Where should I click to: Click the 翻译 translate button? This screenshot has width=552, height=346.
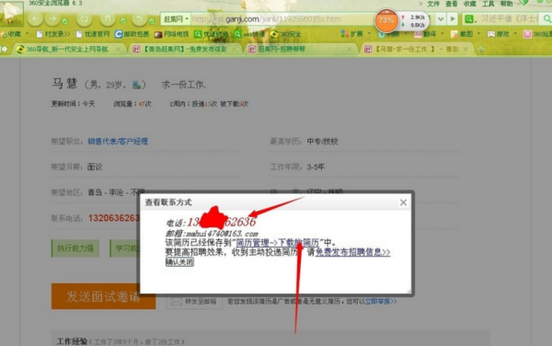pyautogui.click(x=425, y=34)
